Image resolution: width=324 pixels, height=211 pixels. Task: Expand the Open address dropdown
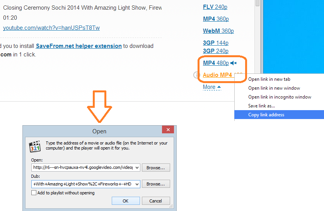pyautogui.click(x=136, y=168)
